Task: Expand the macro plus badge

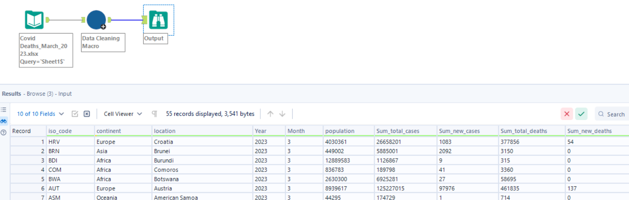Action: pyautogui.click(x=103, y=27)
